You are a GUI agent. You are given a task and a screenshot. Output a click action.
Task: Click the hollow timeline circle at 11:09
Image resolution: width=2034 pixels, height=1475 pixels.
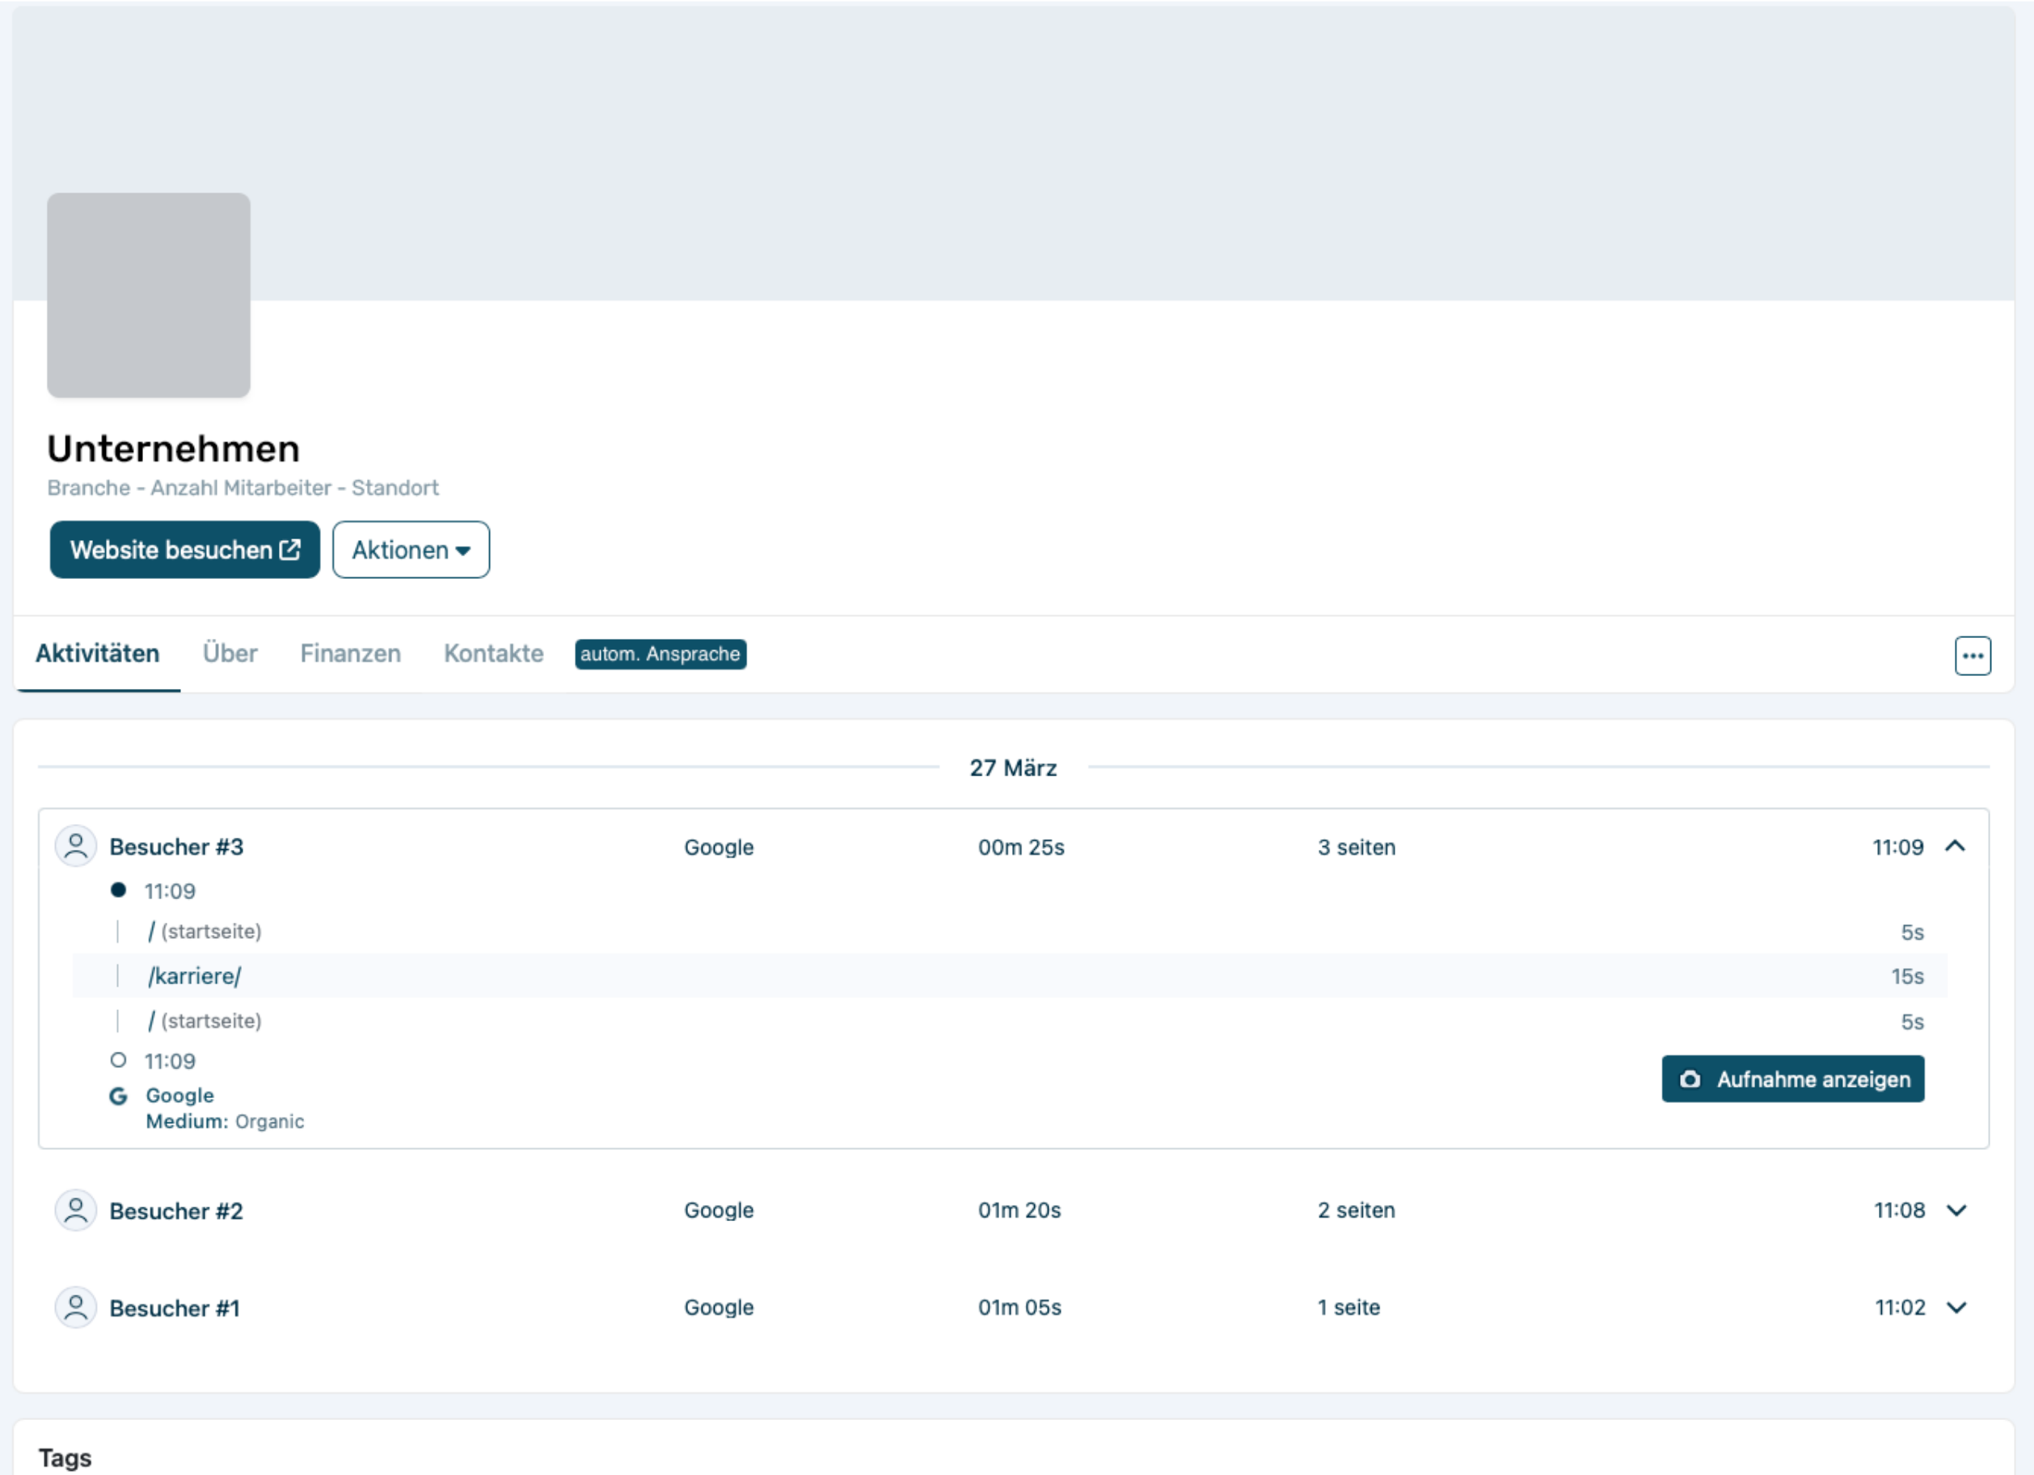118,1060
